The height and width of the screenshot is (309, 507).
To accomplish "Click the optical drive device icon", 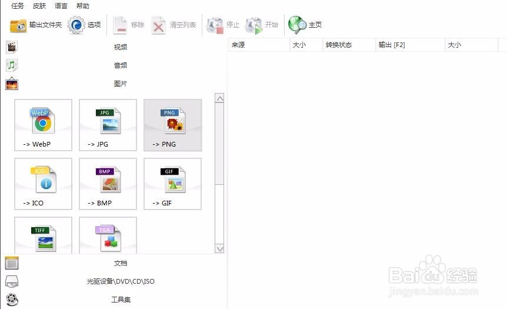I will 12,281.
